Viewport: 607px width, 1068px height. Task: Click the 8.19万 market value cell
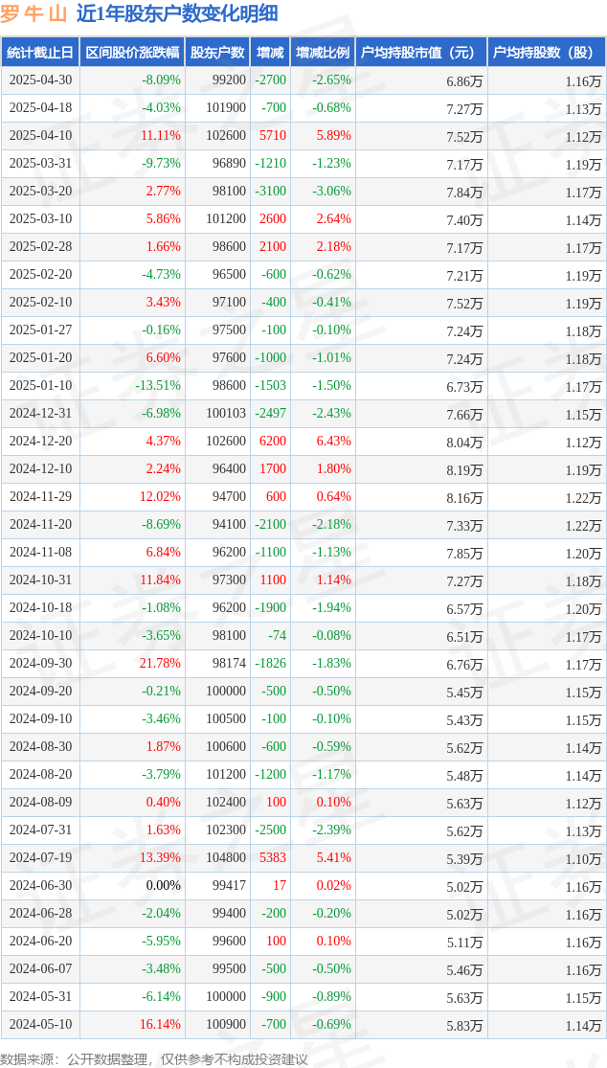click(464, 469)
